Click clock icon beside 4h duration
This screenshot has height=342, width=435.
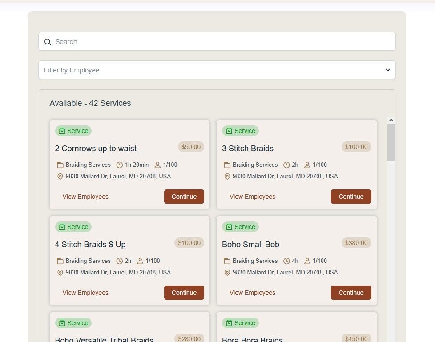click(x=286, y=261)
